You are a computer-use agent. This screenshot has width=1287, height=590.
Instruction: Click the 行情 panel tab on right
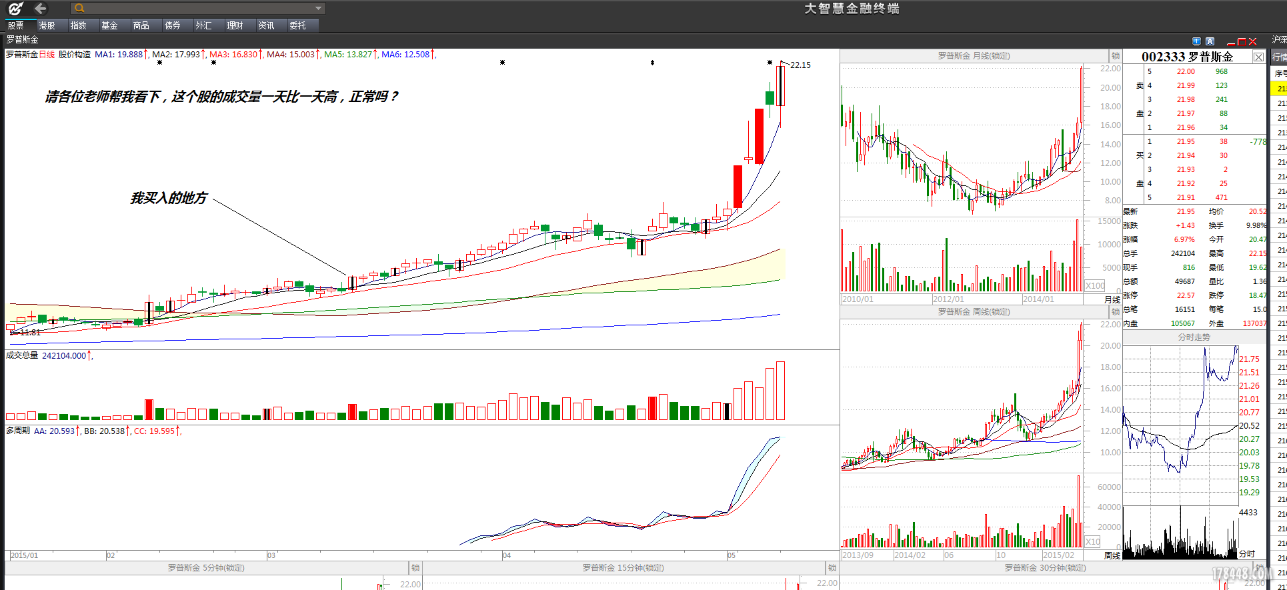tap(1280, 57)
